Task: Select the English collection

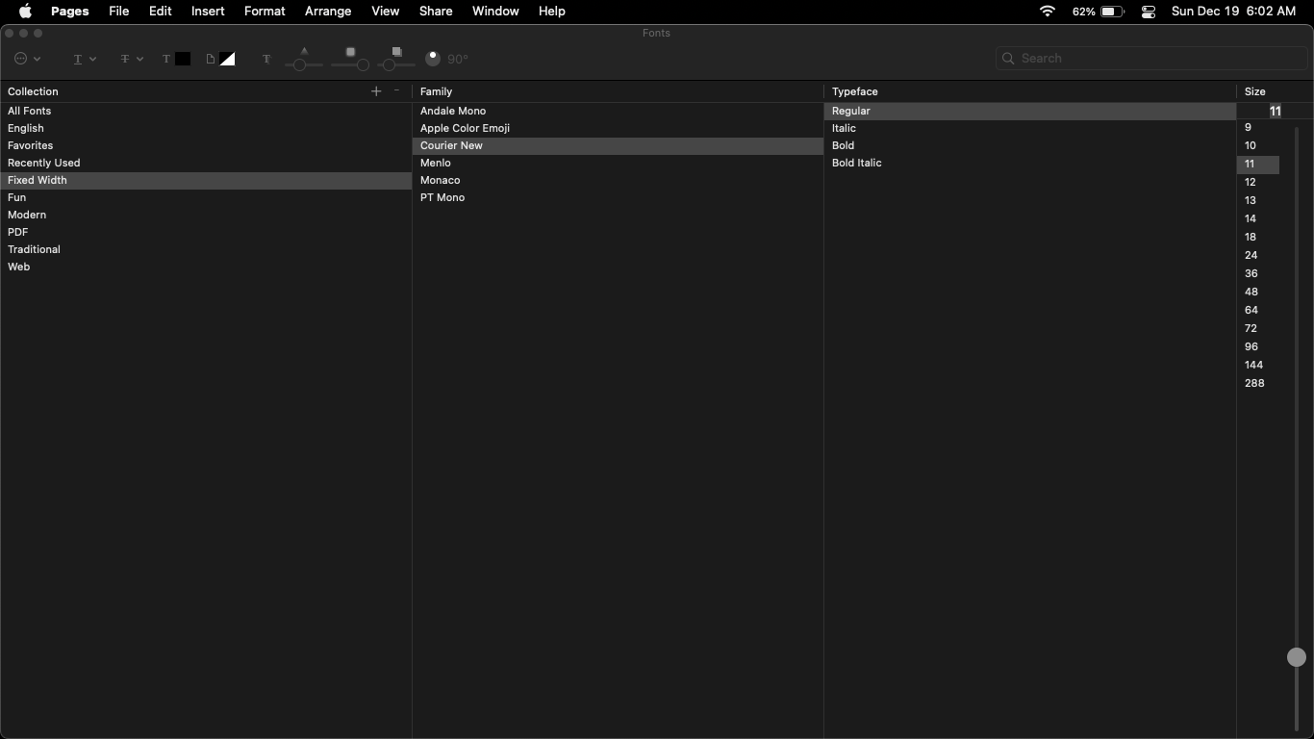Action: pyautogui.click(x=206, y=129)
